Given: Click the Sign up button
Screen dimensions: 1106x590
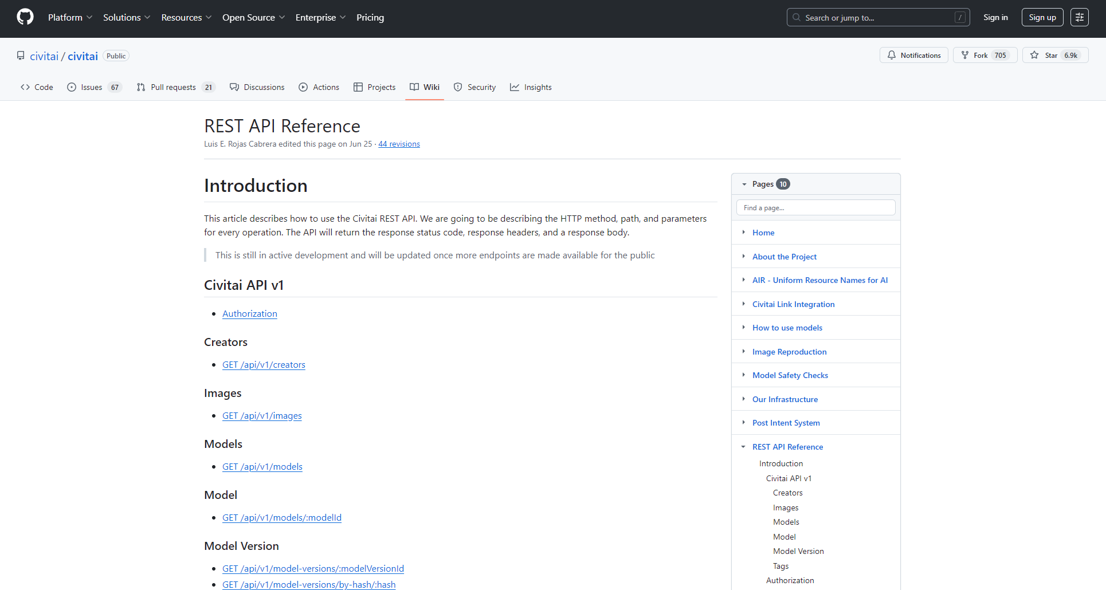Looking at the screenshot, I should [x=1042, y=17].
